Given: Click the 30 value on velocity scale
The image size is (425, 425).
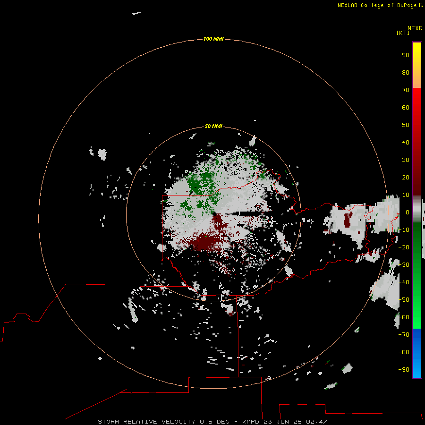Looking at the screenshot, I should click(406, 160).
